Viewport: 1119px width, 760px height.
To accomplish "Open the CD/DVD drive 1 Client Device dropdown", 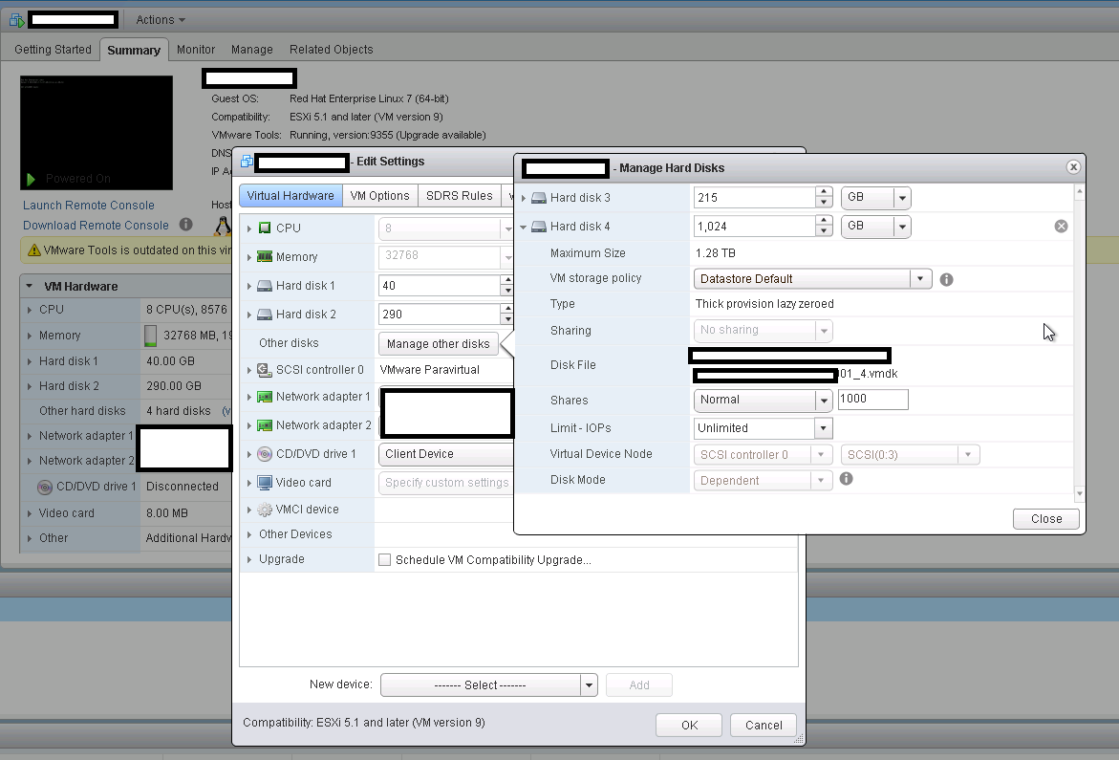I will tap(446, 454).
